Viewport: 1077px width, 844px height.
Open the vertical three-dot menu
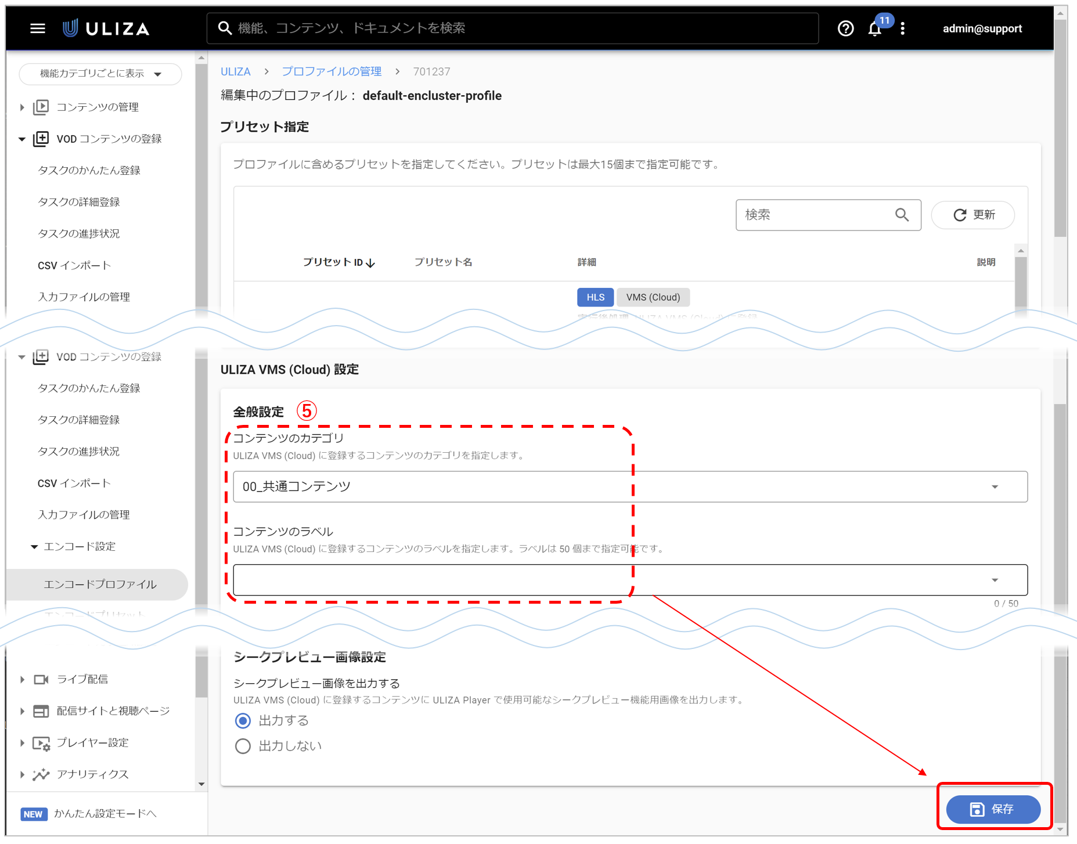[x=902, y=28]
